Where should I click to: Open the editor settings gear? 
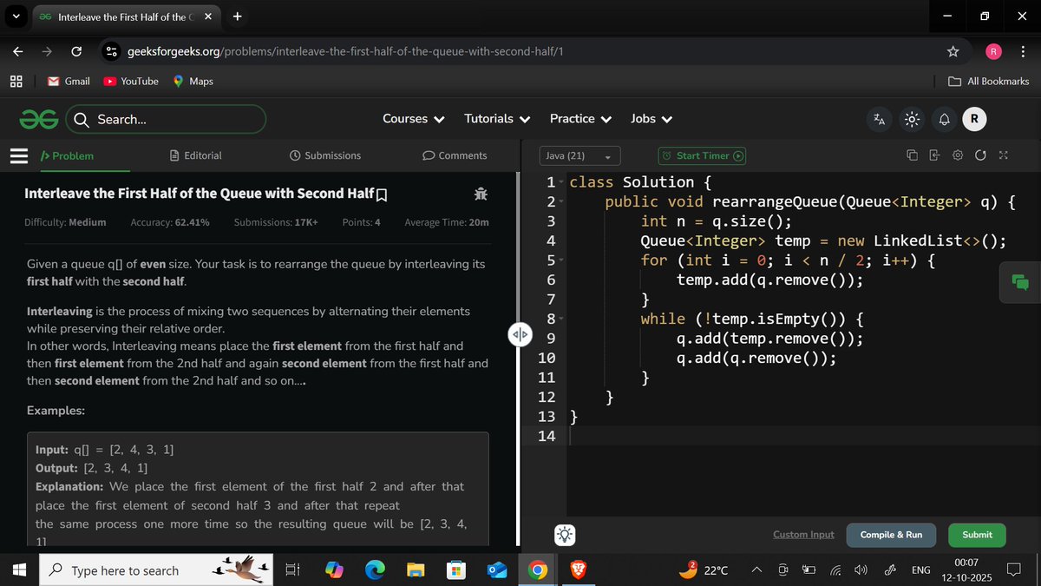958,155
